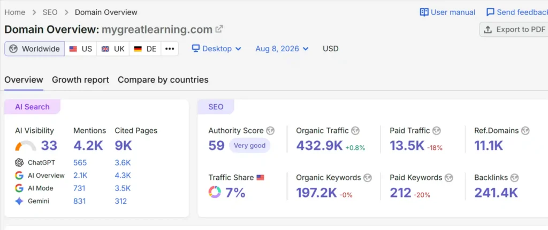The image size is (548, 230).
Task: Click the Very good badge
Action: coord(249,146)
